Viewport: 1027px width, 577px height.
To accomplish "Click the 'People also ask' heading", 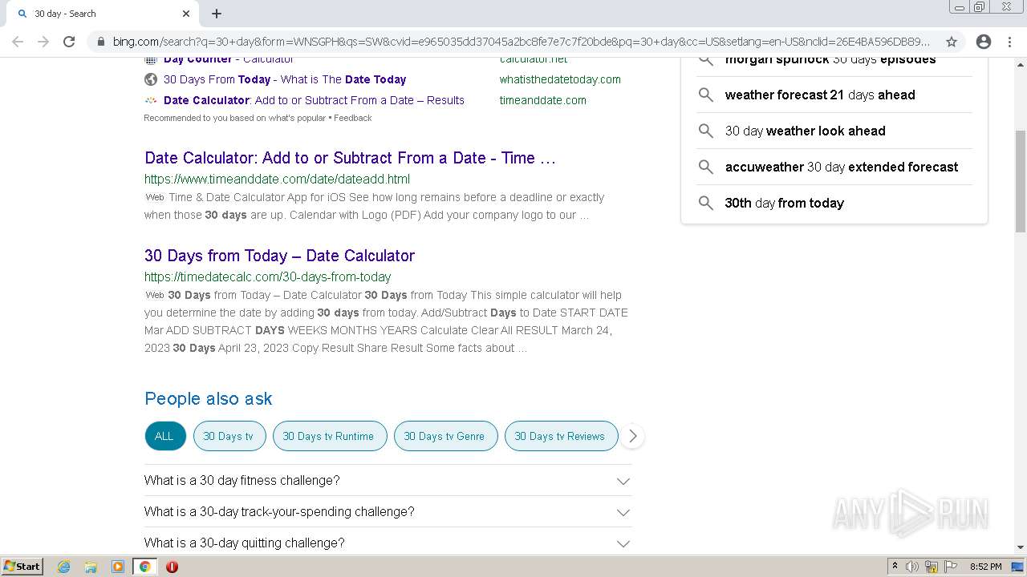I will pyautogui.click(x=209, y=398).
